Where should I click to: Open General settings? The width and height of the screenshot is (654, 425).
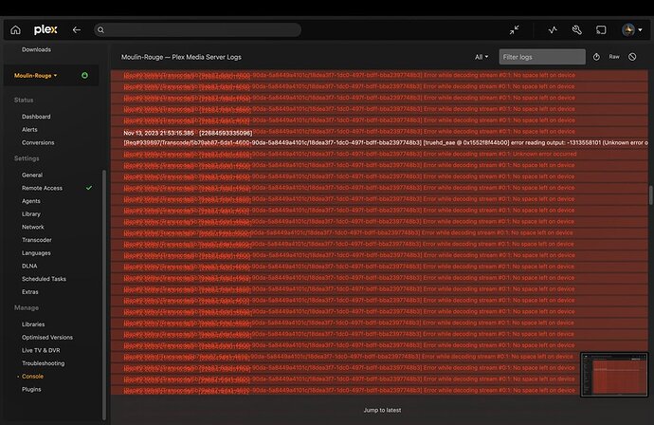tap(32, 175)
